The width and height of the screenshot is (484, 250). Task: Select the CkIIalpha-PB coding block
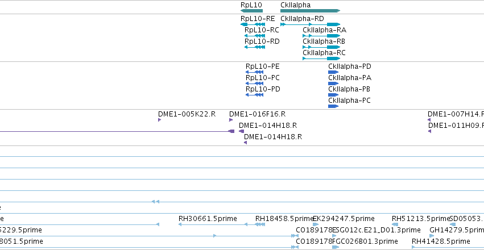tap(333, 95)
